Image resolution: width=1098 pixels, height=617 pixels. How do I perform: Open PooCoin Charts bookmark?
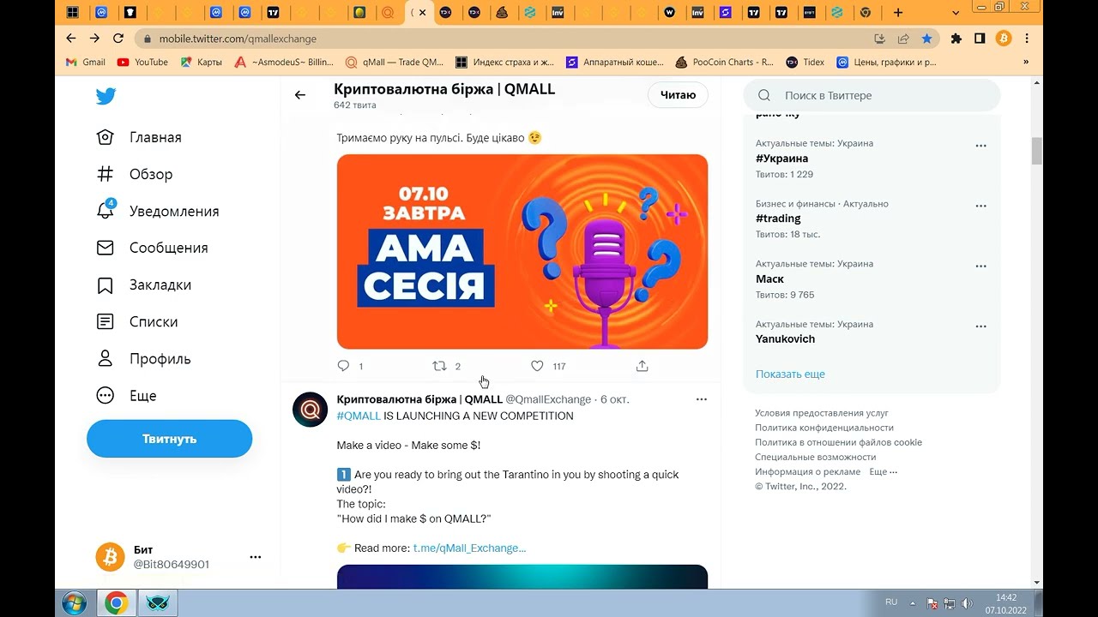click(x=724, y=62)
